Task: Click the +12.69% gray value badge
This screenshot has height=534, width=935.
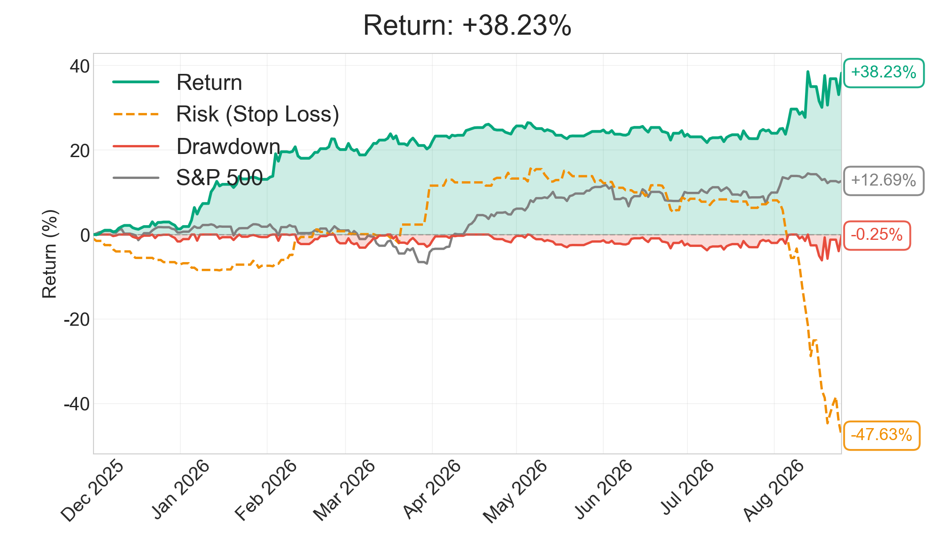Action: [884, 181]
